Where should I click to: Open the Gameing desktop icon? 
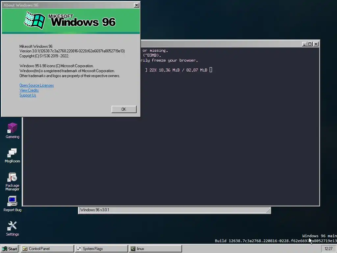click(x=12, y=130)
